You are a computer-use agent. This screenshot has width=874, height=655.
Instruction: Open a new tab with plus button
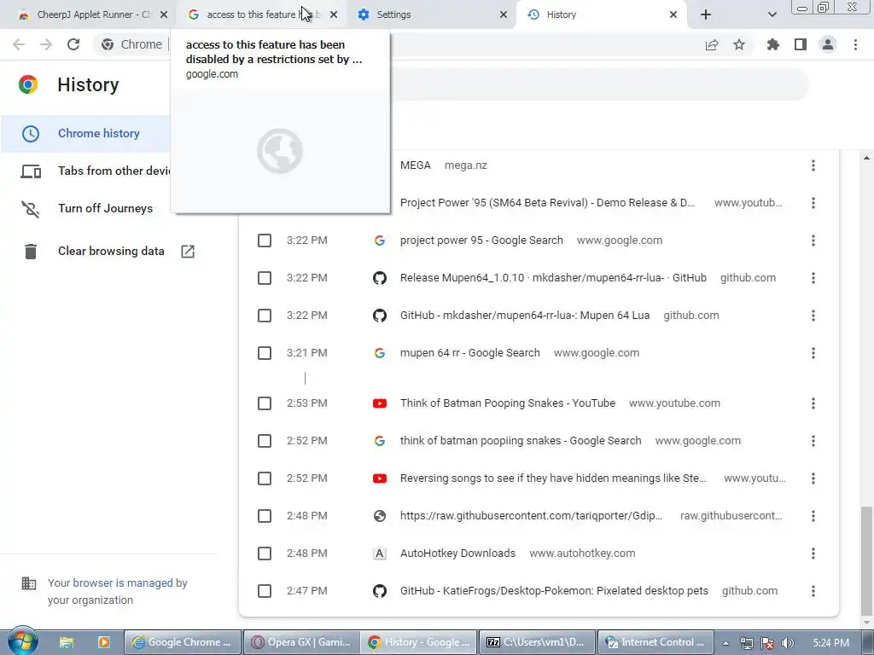coord(706,14)
